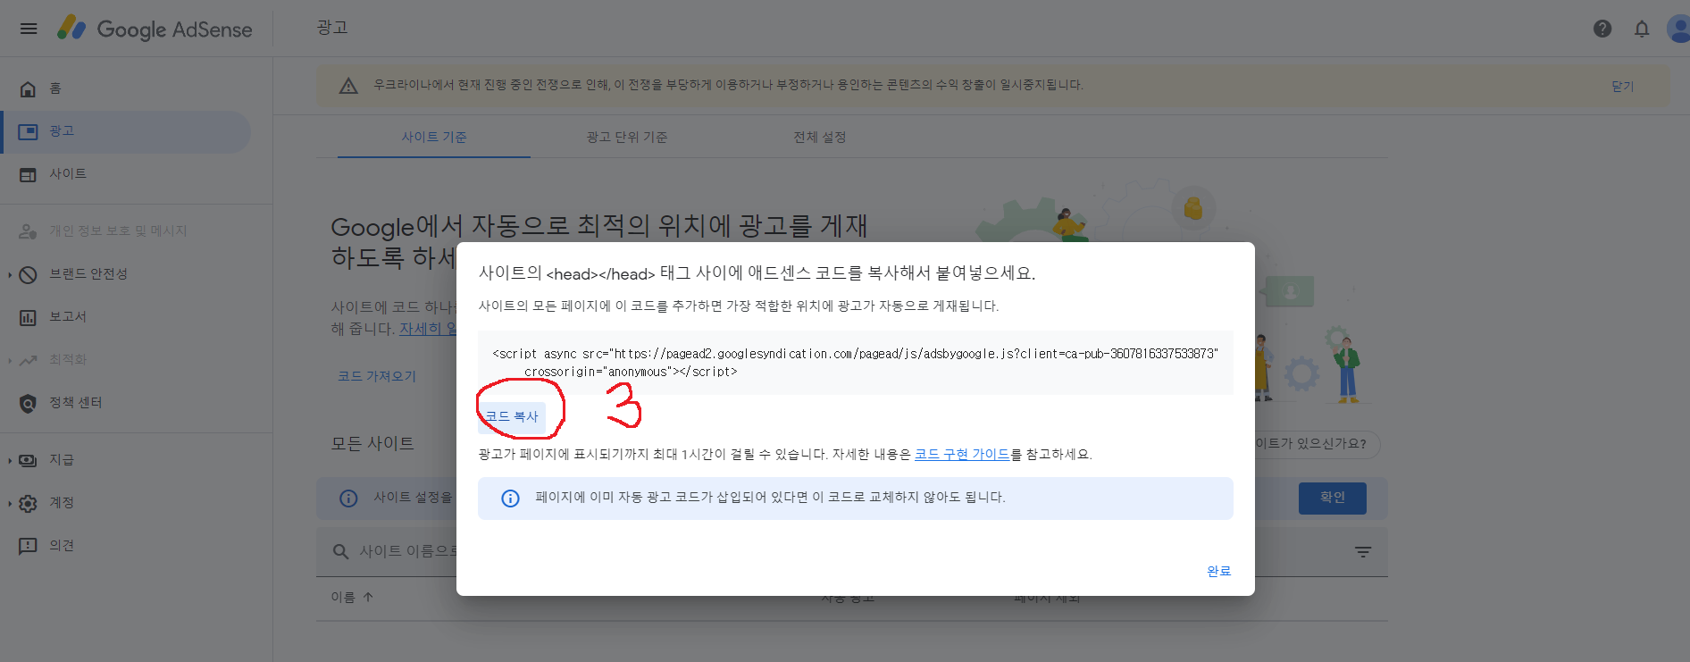Click the feedback (의견) icon
Image resolution: width=1690 pixels, height=662 pixels.
(28, 546)
